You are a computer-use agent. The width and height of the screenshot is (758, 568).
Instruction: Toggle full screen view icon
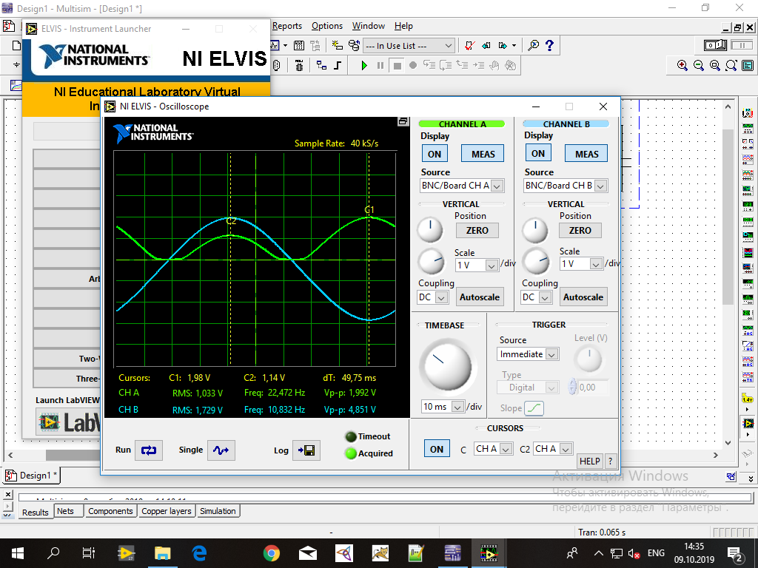(x=748, y=66)
